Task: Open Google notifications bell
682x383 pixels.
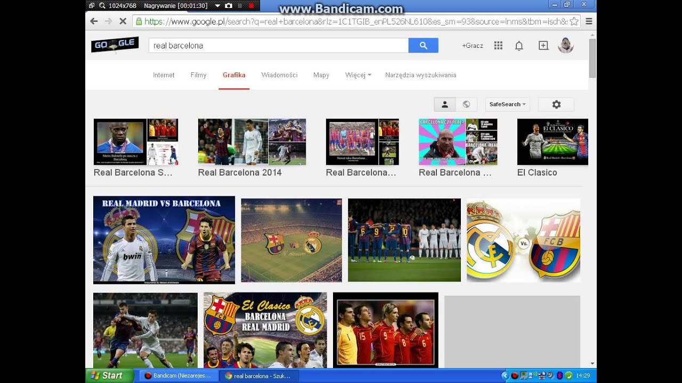Action: click(x=519, y=46)
